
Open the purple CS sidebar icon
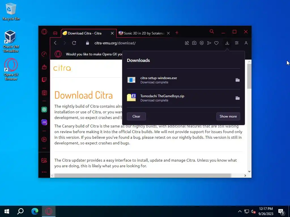[44, 122]
